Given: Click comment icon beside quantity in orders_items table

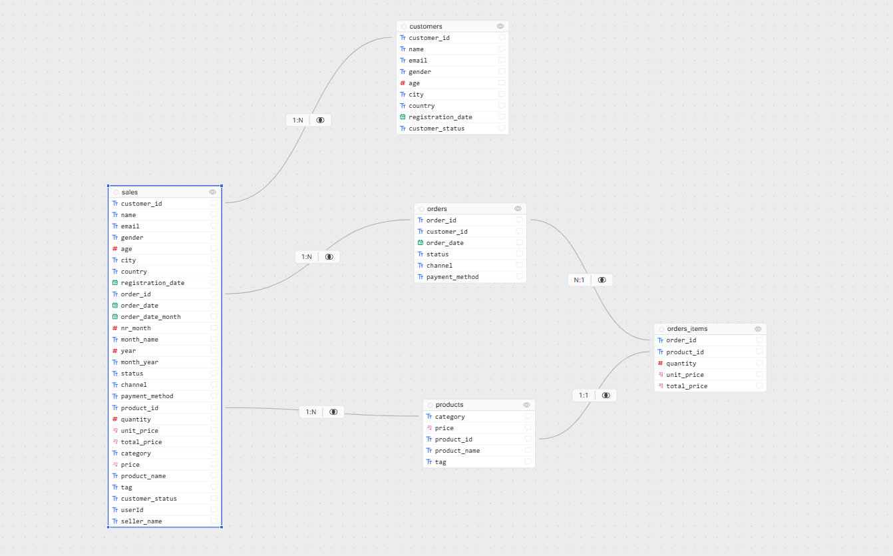Looking at the screenshot, I should pyautogui.click(x=759, y=364).
